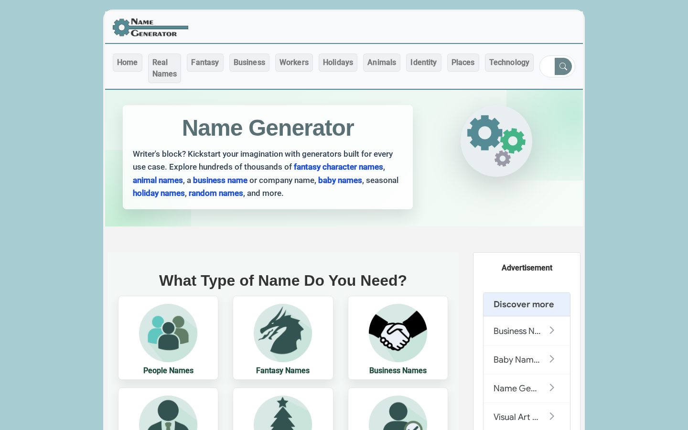Click the person with checkmark icon
The image size is (688, 430).
398,413
